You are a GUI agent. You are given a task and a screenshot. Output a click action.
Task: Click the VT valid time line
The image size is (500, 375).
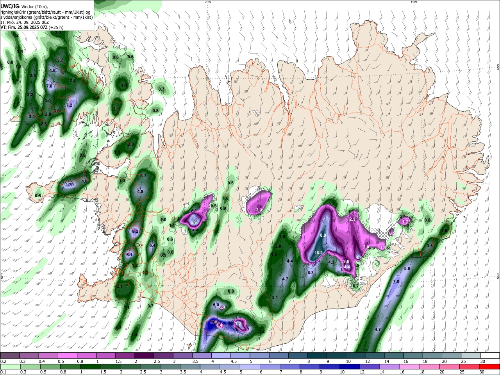[32, 27]
